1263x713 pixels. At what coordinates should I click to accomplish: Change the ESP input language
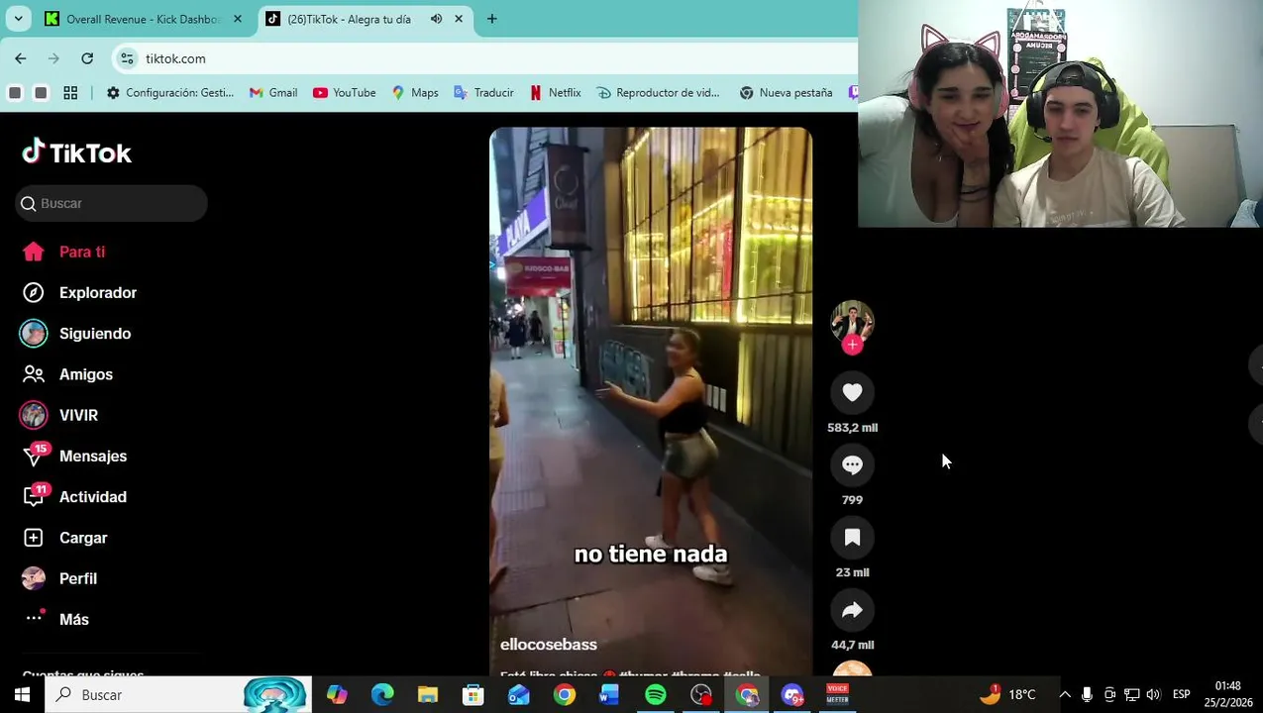point(1181,695)
